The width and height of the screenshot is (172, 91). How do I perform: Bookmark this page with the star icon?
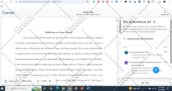[88, 2]
